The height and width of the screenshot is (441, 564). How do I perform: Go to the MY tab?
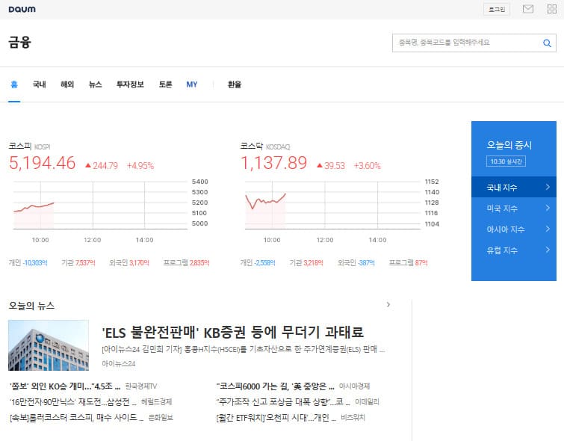click(x=192, y=84)
